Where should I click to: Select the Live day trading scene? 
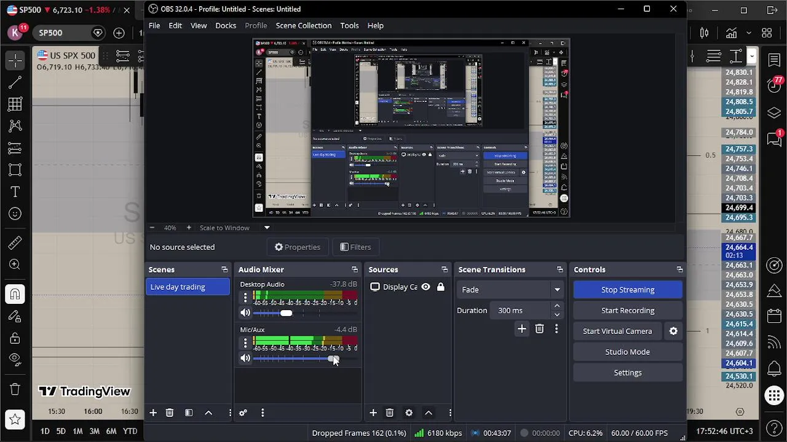[x=188, y=287]
